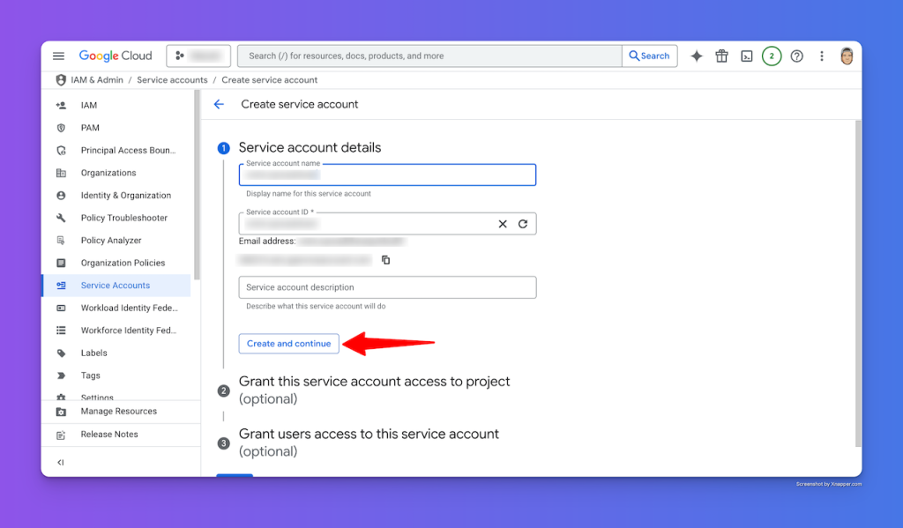Go to Service accounts breadcrumb
Viewport: 903px width, 528px height.
[x=172, y=80]
